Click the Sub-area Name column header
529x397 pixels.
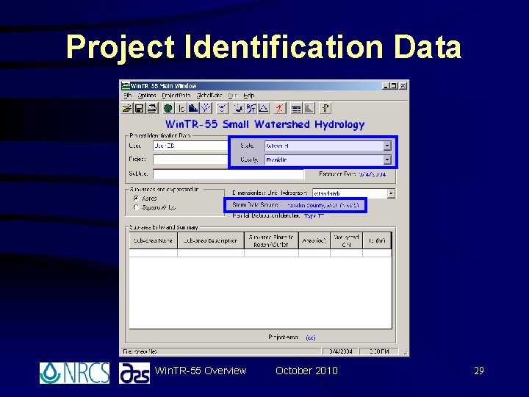point(153,240)
